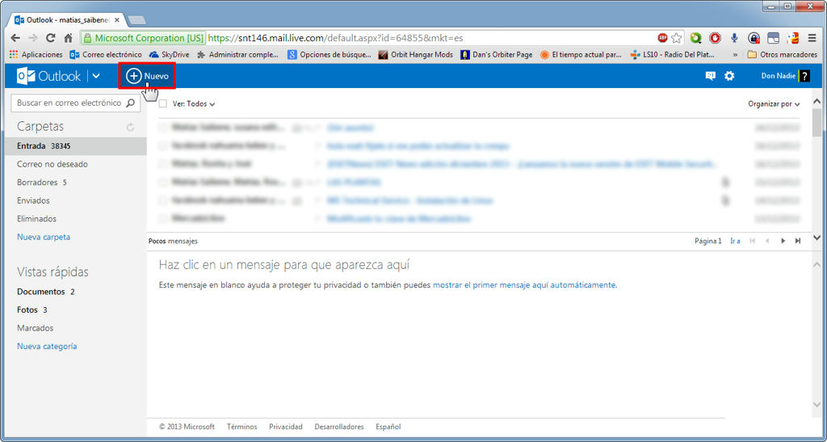Open the Orbit Hangar Mods bookmark
Viewport: 827px width, 442px height.
416,54
